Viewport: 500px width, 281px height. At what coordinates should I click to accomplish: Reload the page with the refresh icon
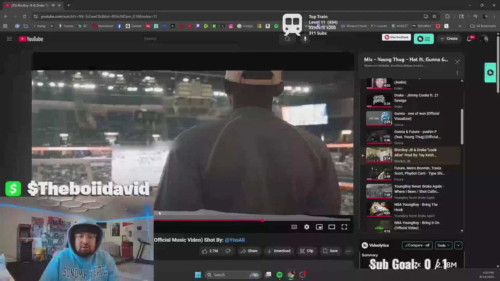coord(24,16)
